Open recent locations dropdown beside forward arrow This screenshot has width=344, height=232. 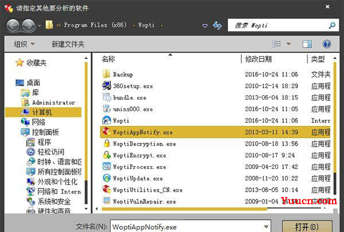coord(39,26)
